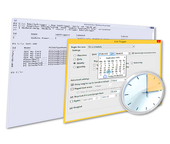The width and height of the screenshot is (170, 144).
Task: Click the PowerShell window vertical scrollbar
Action: click(x=153, y=35)
